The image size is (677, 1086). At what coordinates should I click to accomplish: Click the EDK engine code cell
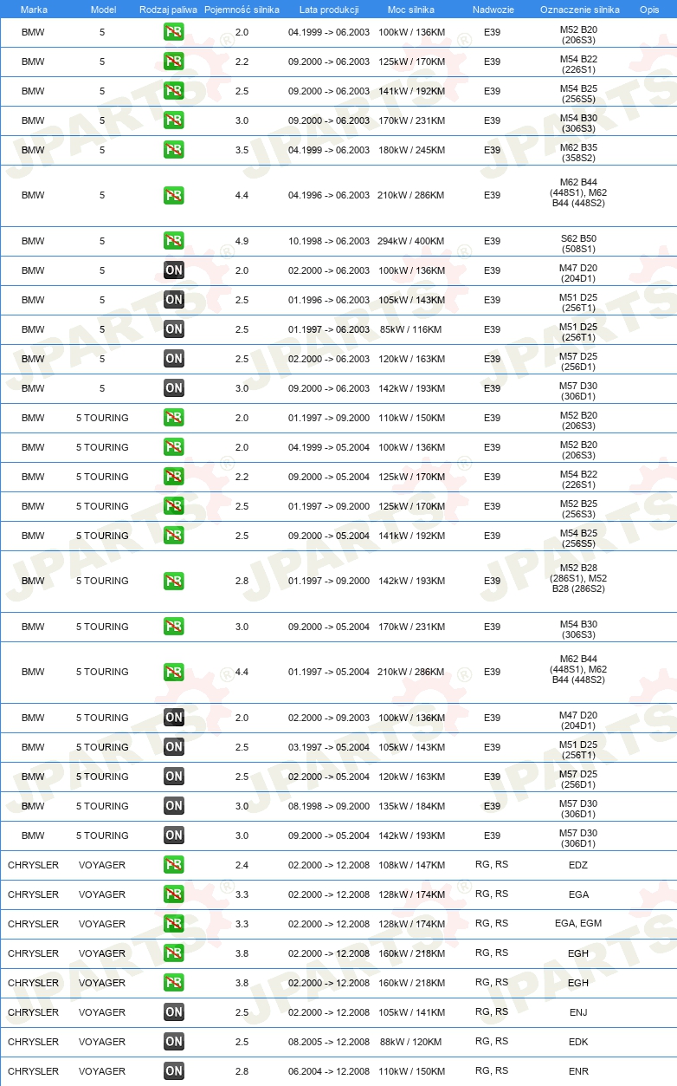click(x=578, y=1042)
